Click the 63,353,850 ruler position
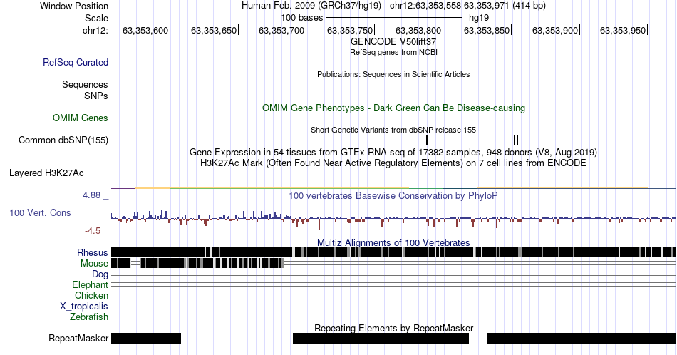The height and width of the screenshot is (355, 677). 487,30
